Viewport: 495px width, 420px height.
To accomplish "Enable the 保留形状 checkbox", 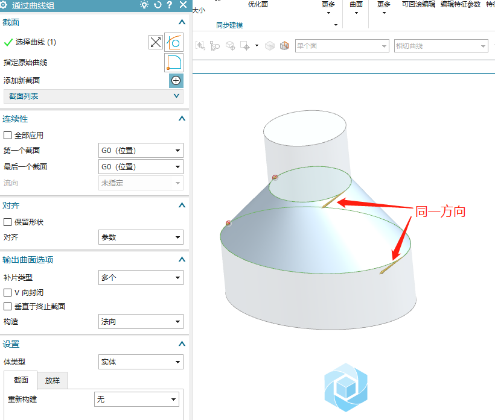I will [x=8, y=222].
